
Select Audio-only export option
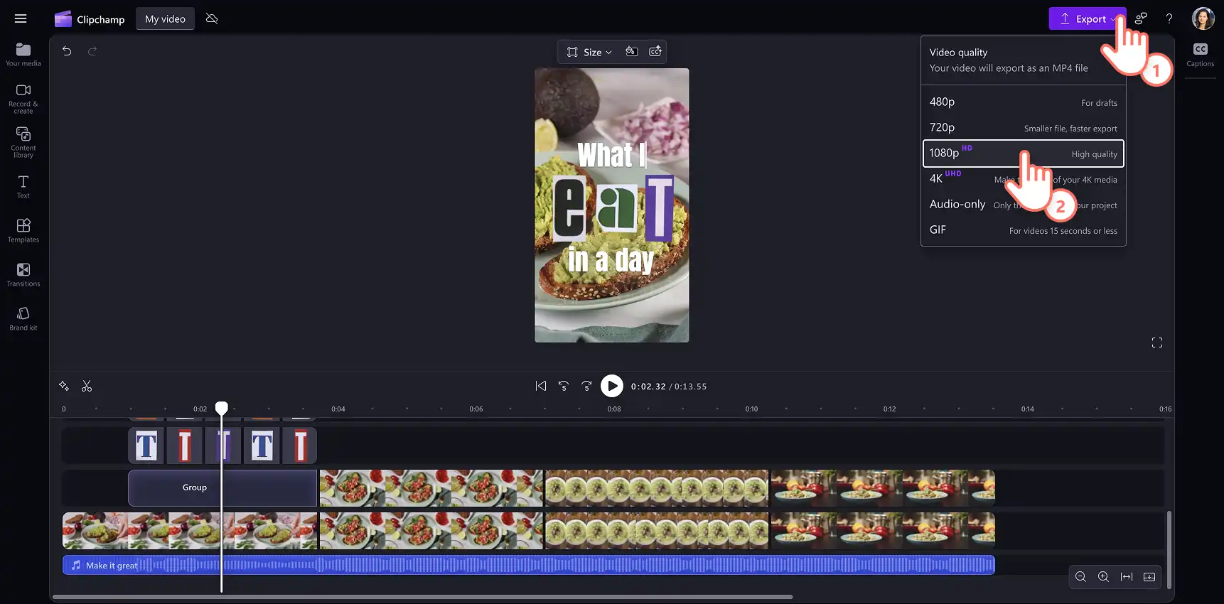[x=1024, y=205]
